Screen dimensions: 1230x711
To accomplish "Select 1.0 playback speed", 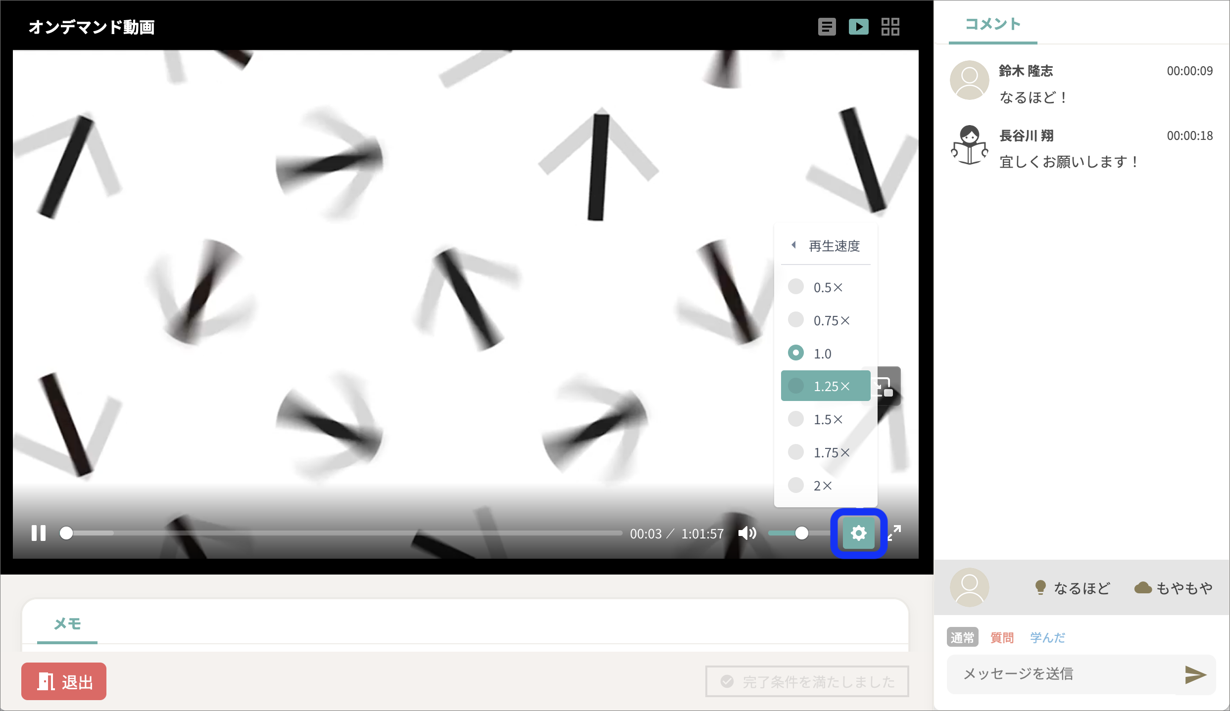I will pyautogui.click(x=826, y=353).
